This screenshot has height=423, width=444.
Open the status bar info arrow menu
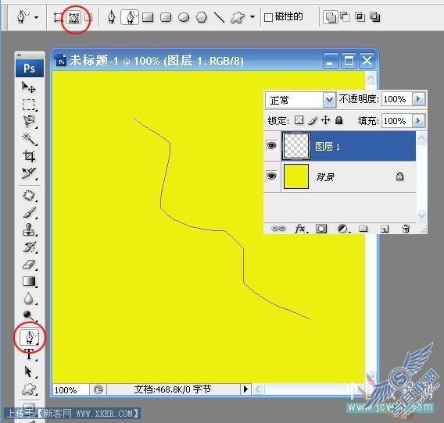(x=245, y=389)
